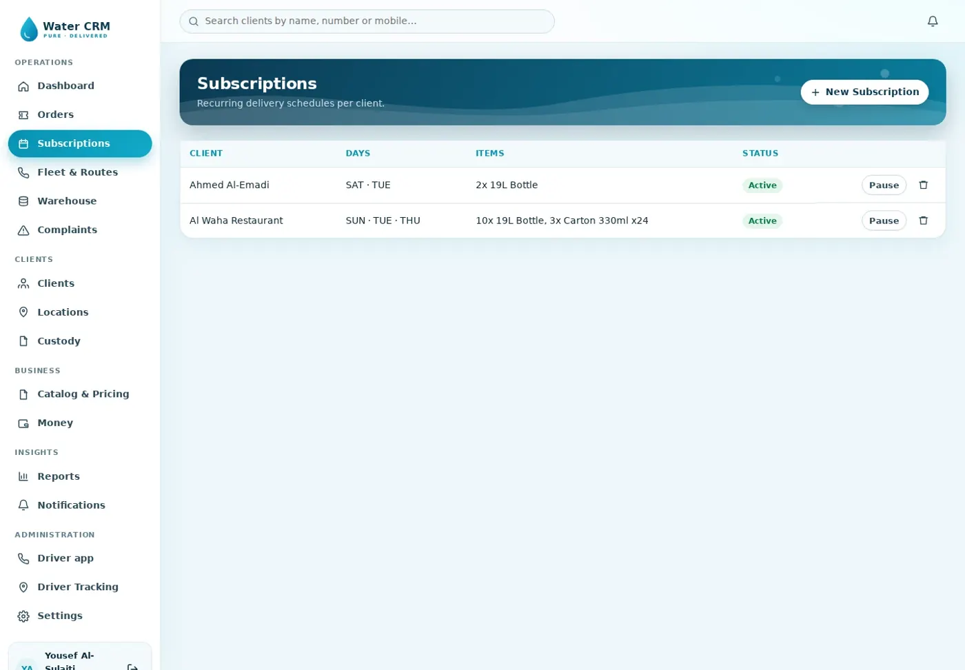Screen dimensions: 965x670
Task: Create a New Subscription
Action: pyautogui.click(x=864, y=92)
